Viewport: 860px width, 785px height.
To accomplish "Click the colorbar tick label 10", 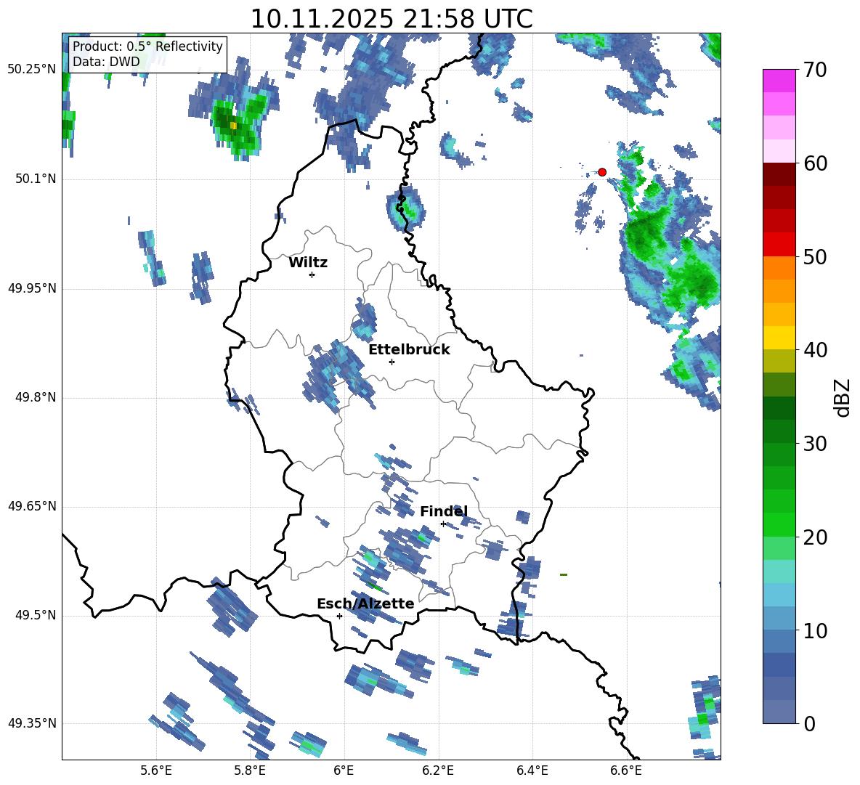I will click(815, 630).
